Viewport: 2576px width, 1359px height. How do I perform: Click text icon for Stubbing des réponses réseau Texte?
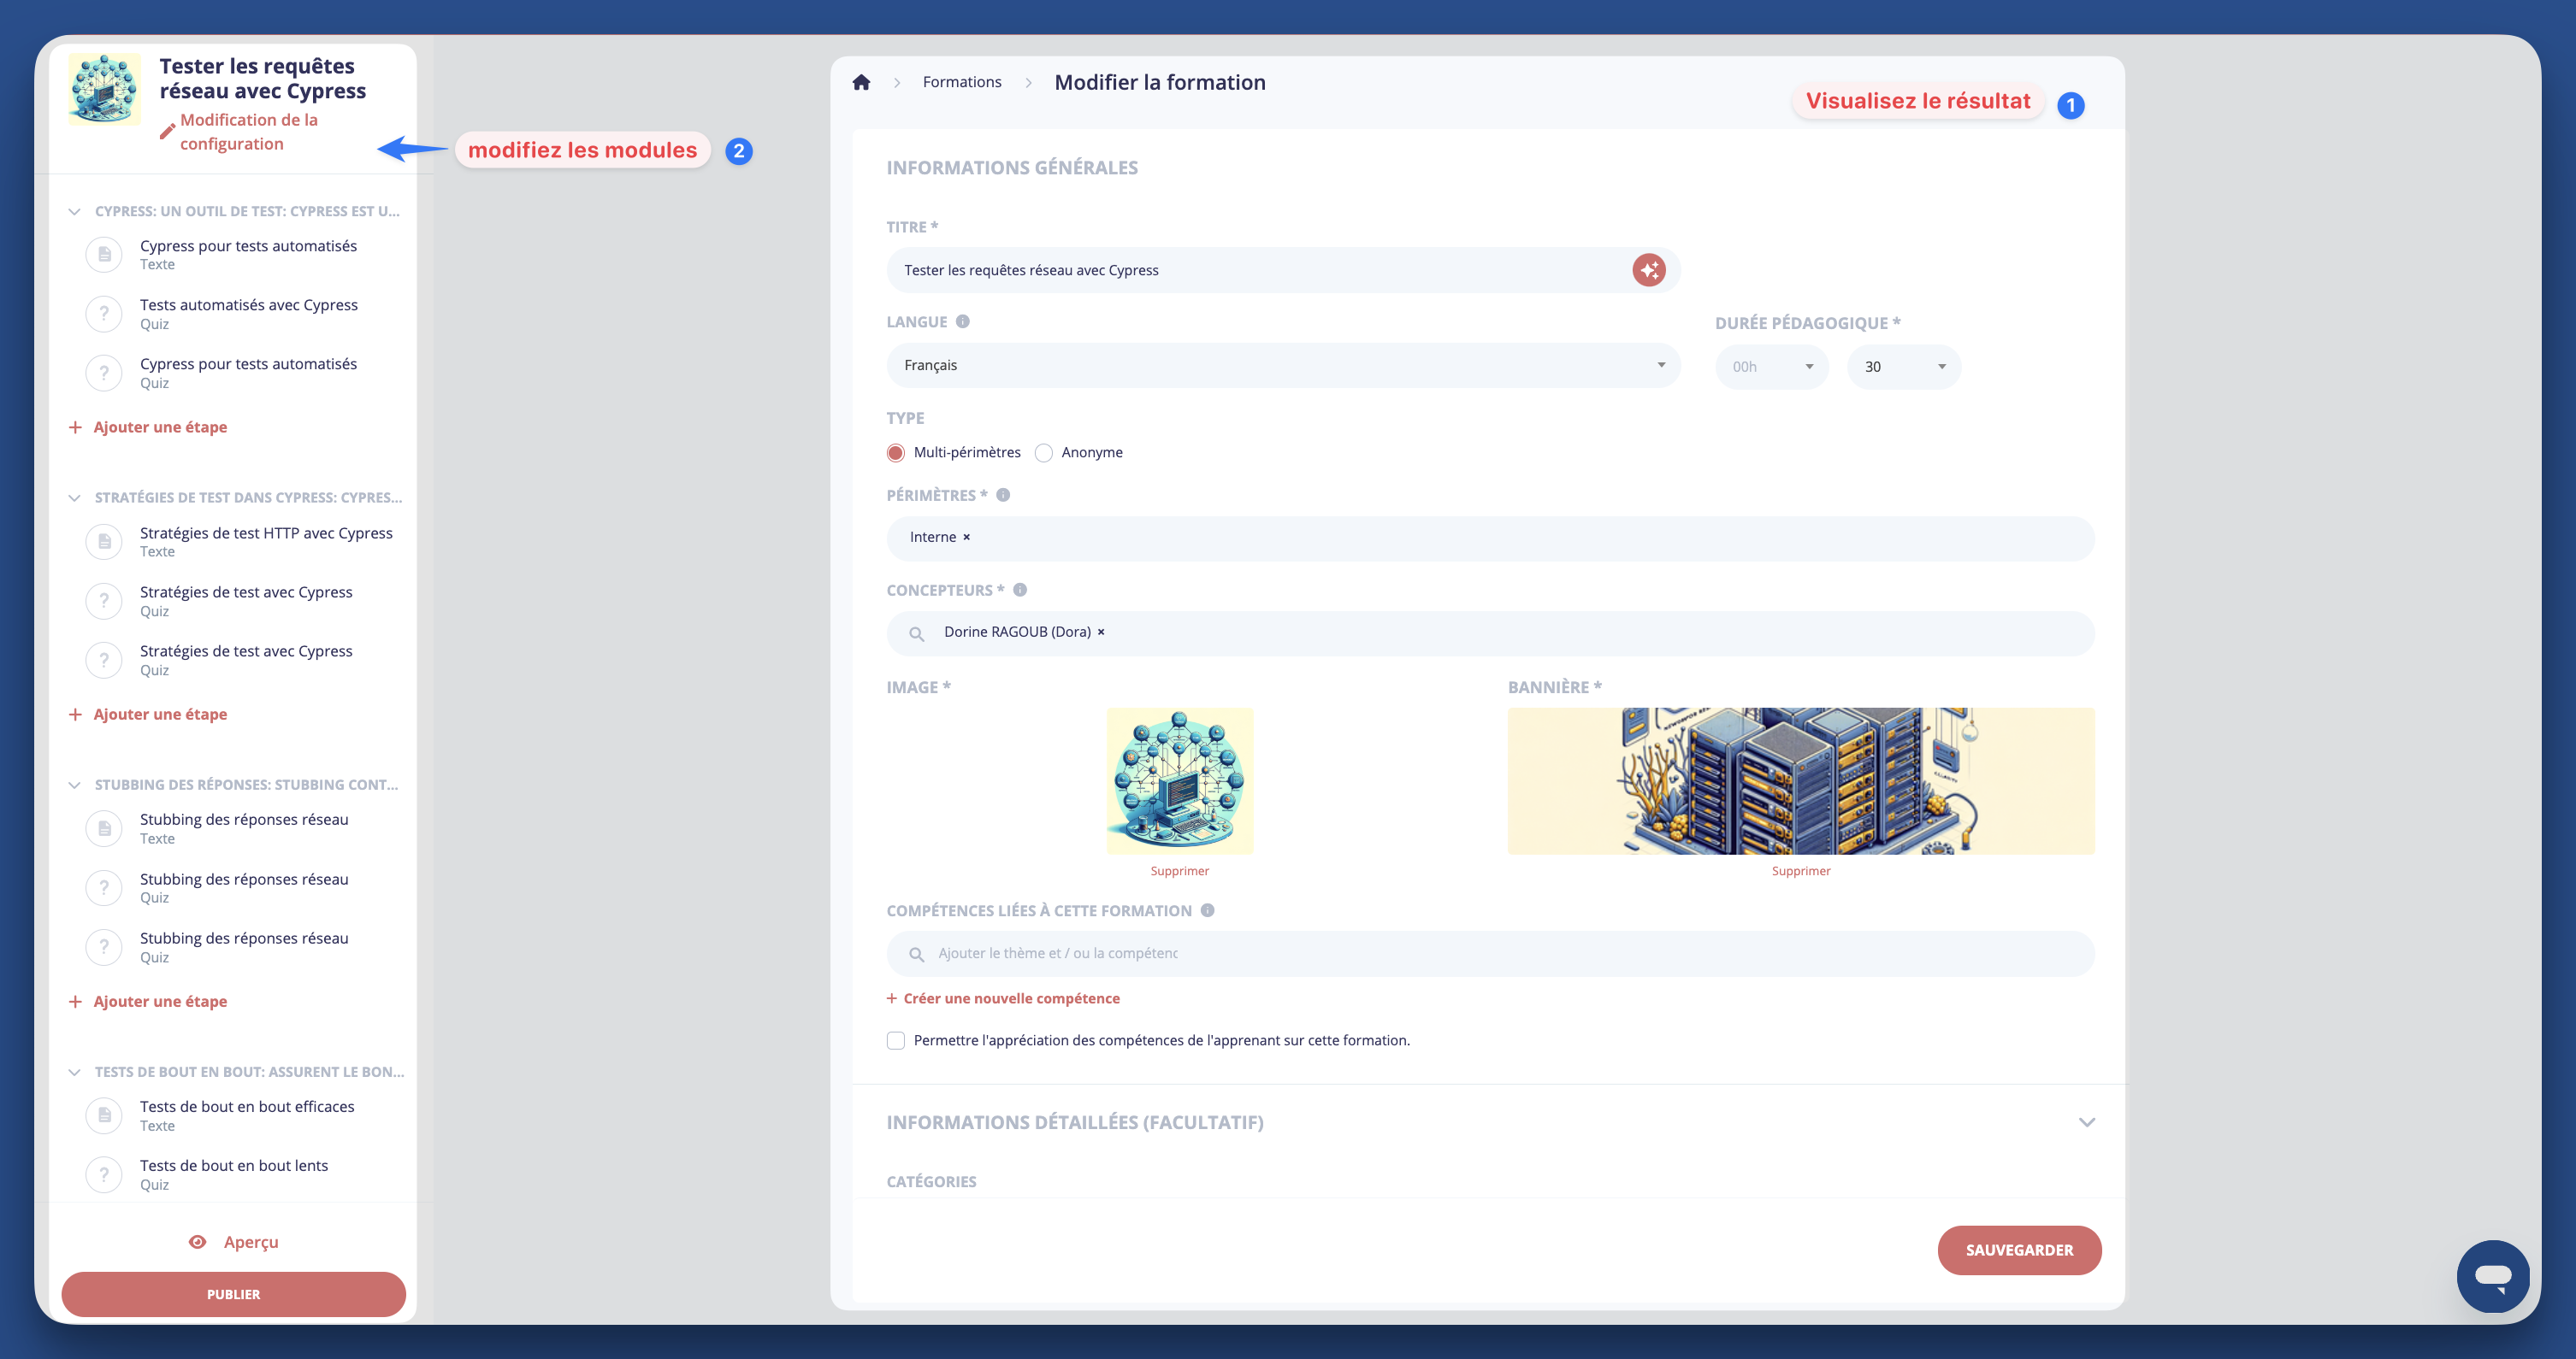click(x=104, y=828)
